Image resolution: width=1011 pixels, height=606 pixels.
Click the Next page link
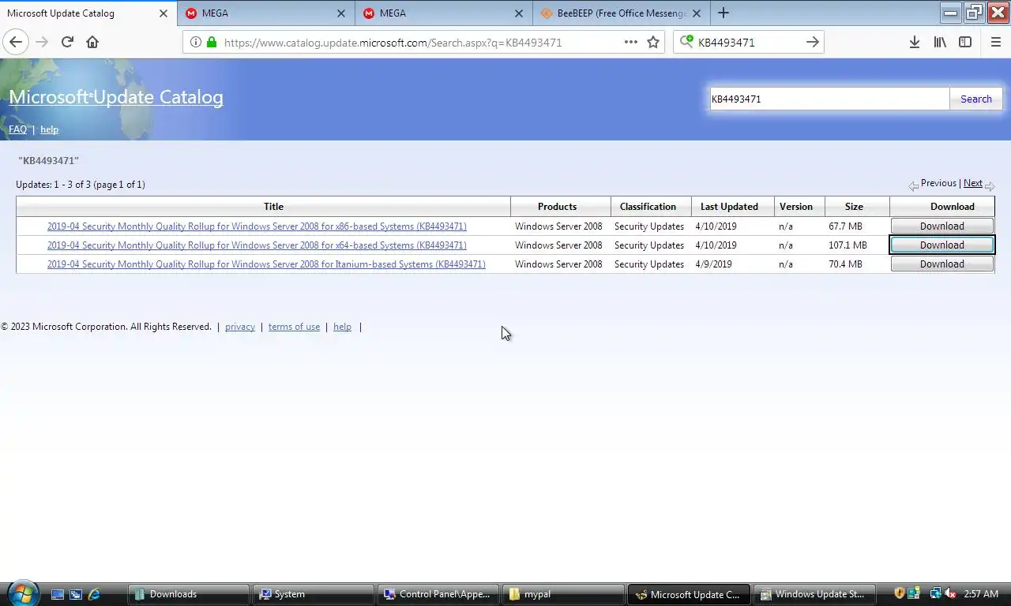(x=972, y=183)
